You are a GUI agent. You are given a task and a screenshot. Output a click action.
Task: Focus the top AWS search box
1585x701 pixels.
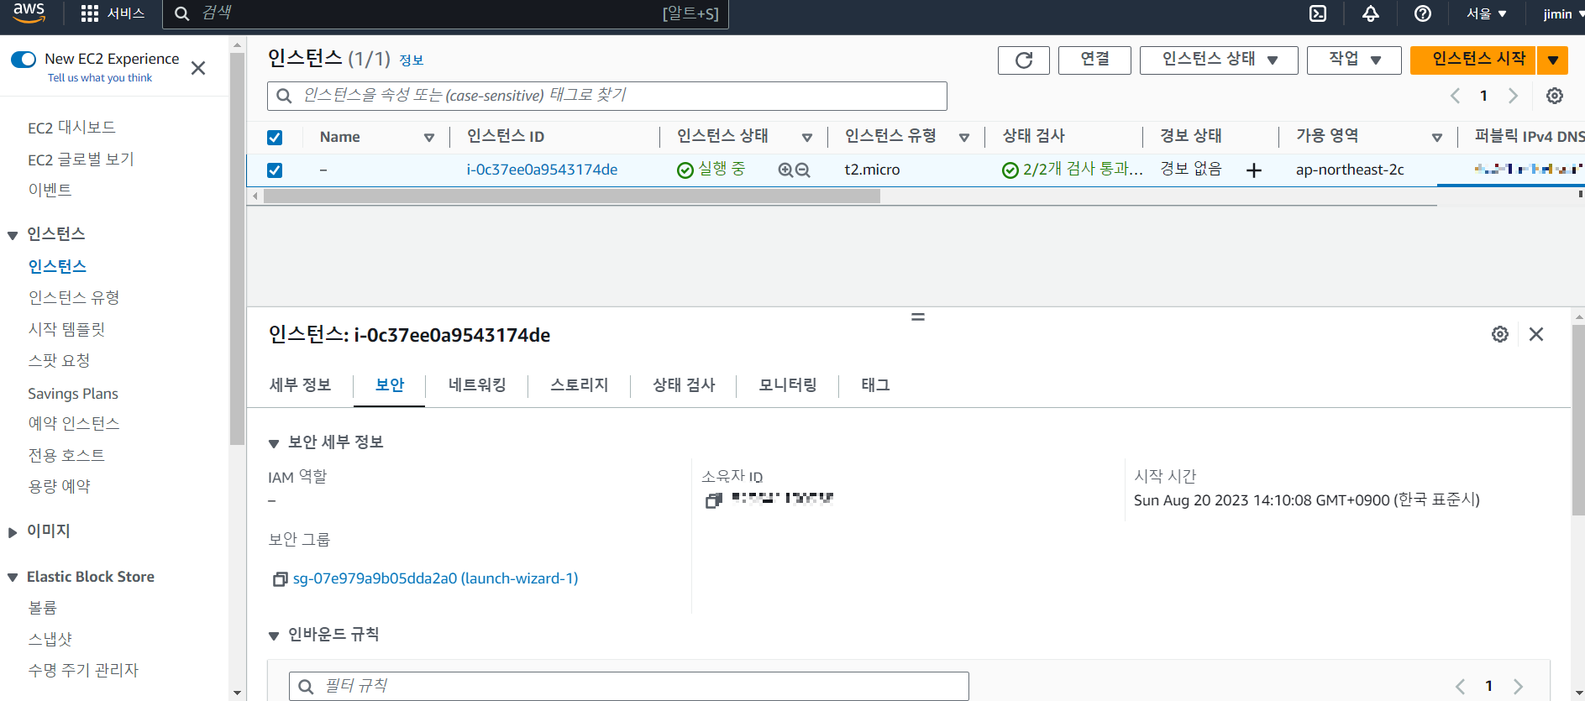[445, 13]
